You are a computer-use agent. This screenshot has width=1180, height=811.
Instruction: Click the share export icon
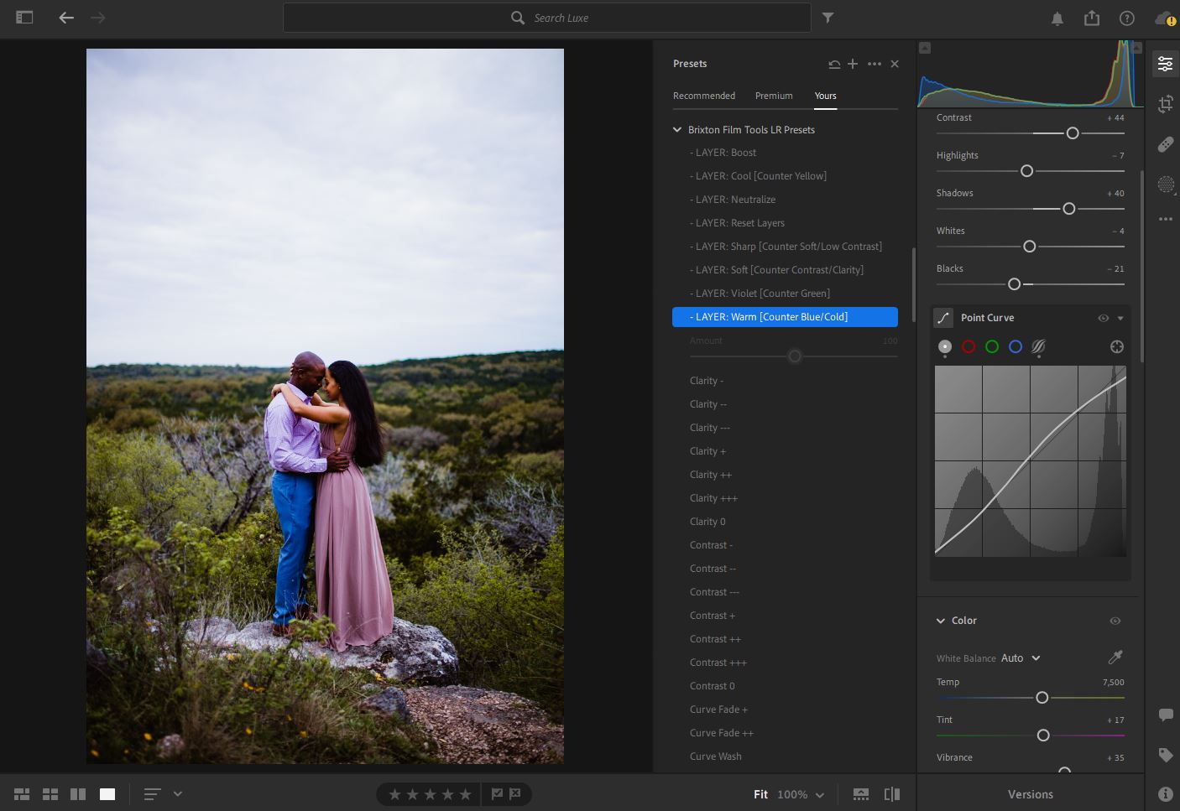point(1091,18)
